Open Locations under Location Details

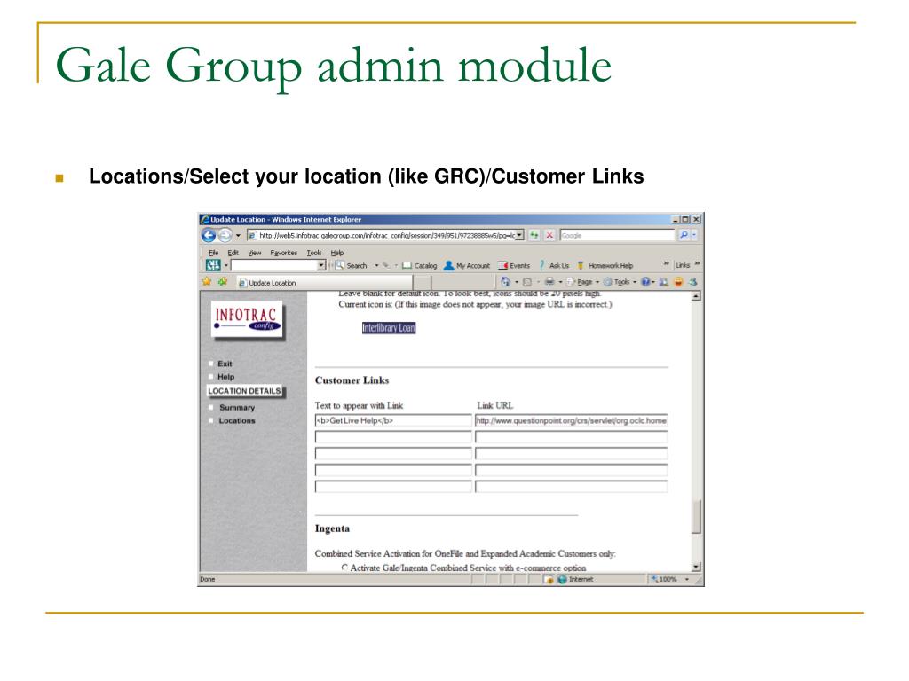tap(236, 421)
